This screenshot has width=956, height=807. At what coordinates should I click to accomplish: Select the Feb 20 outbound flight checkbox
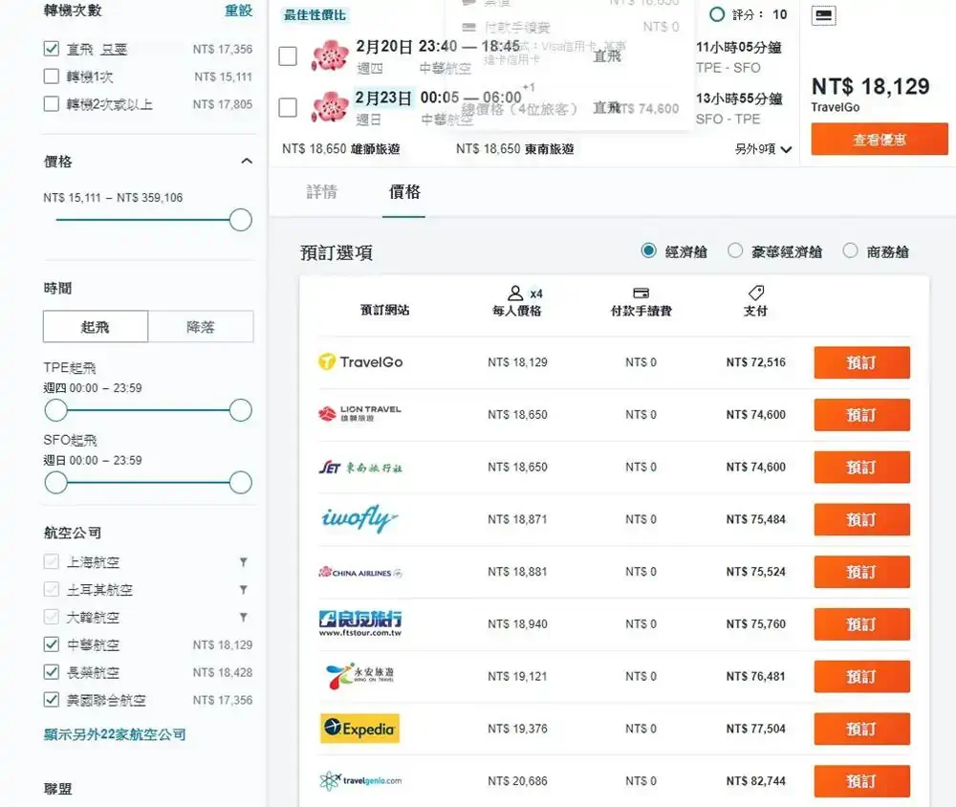(288, 56)
